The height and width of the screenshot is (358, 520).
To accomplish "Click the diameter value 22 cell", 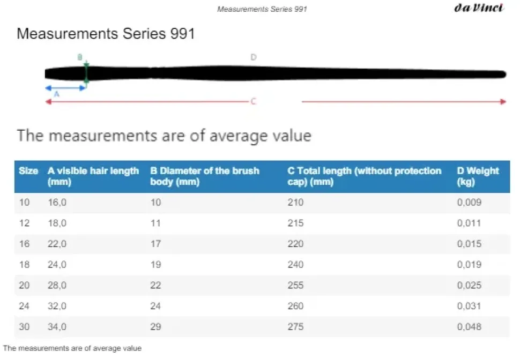I will click(155, 286).
